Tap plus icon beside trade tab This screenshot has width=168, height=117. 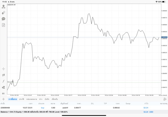pos(3,99)
